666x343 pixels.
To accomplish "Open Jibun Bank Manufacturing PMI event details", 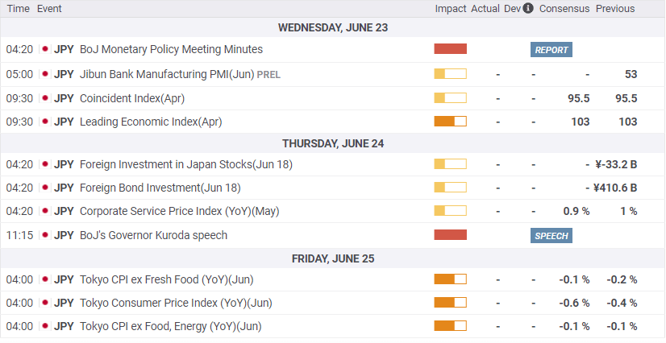I will tap(167, 74).
